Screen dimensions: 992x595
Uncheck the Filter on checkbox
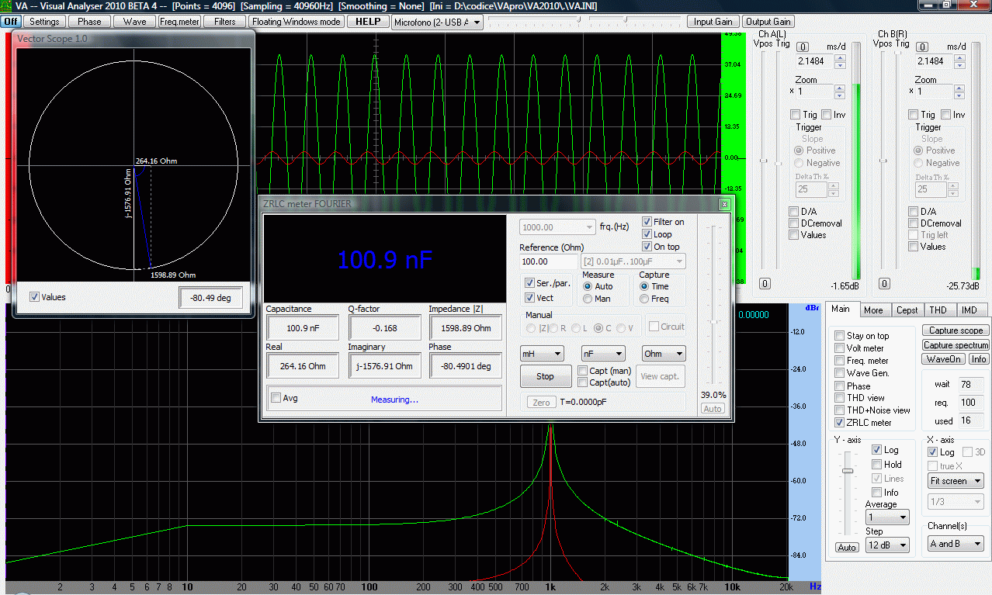647,222
